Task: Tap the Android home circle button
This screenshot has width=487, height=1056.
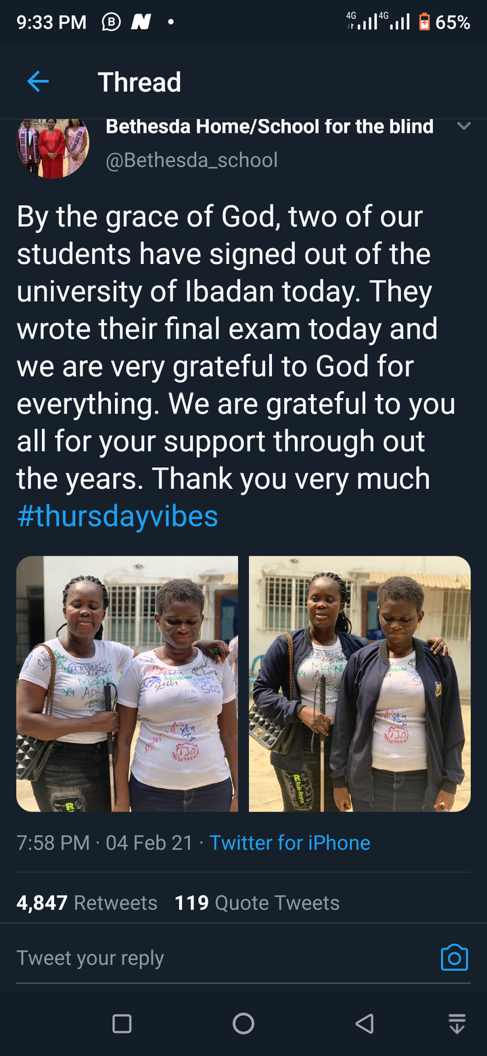Action: (243, 1023)
